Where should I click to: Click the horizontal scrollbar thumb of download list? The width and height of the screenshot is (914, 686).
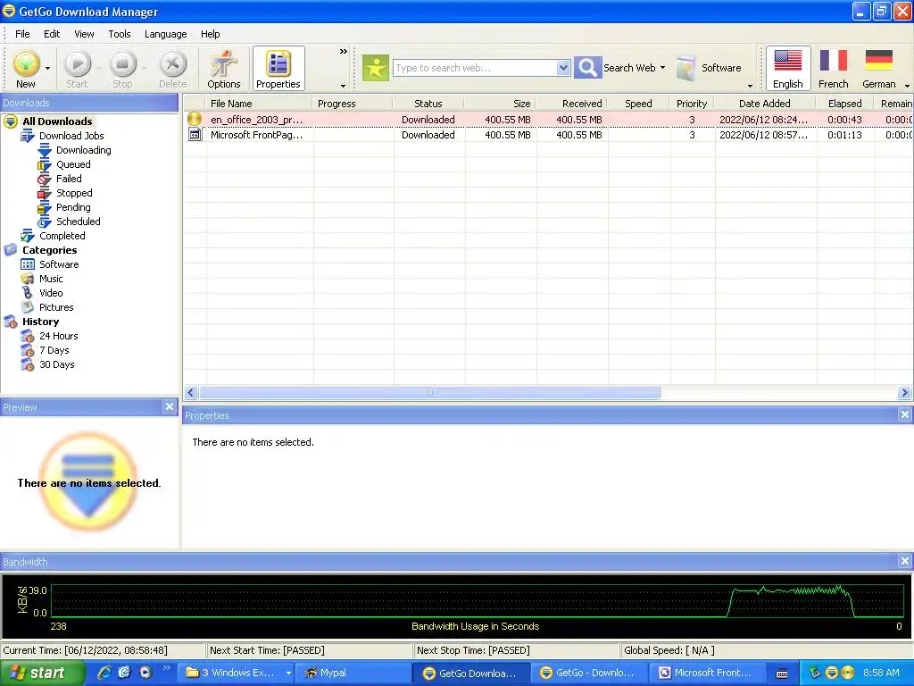429,393
